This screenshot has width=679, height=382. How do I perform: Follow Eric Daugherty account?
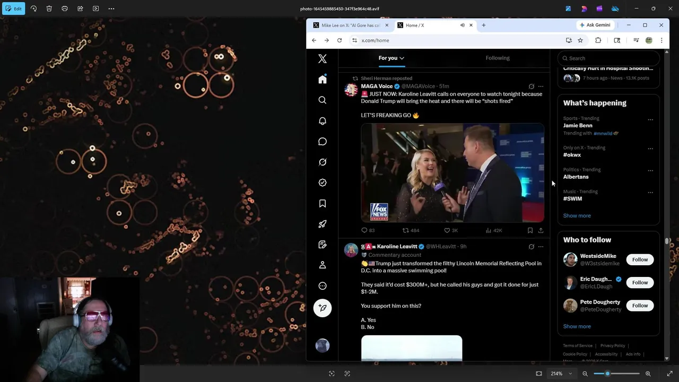pos(640,282)
